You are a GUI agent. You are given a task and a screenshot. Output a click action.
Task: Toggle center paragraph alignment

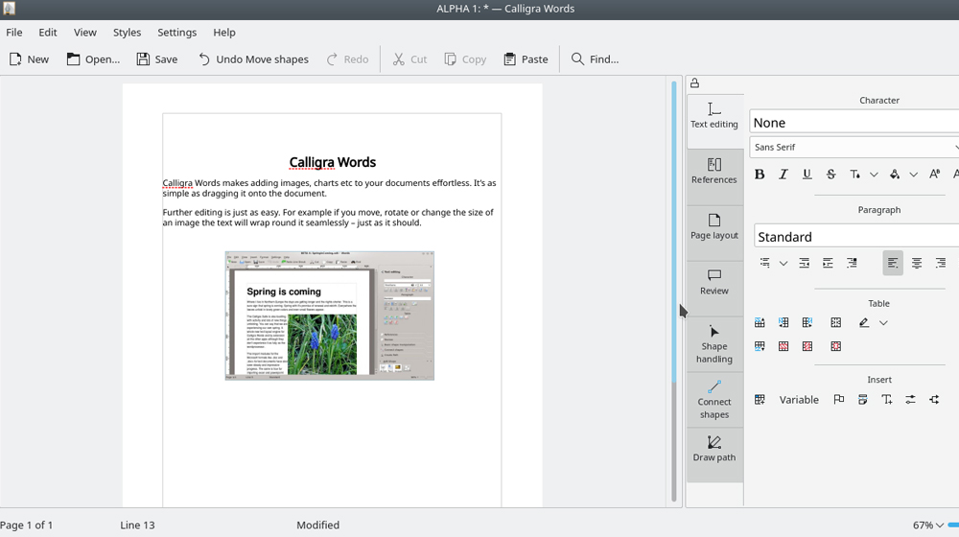[917, 263]
